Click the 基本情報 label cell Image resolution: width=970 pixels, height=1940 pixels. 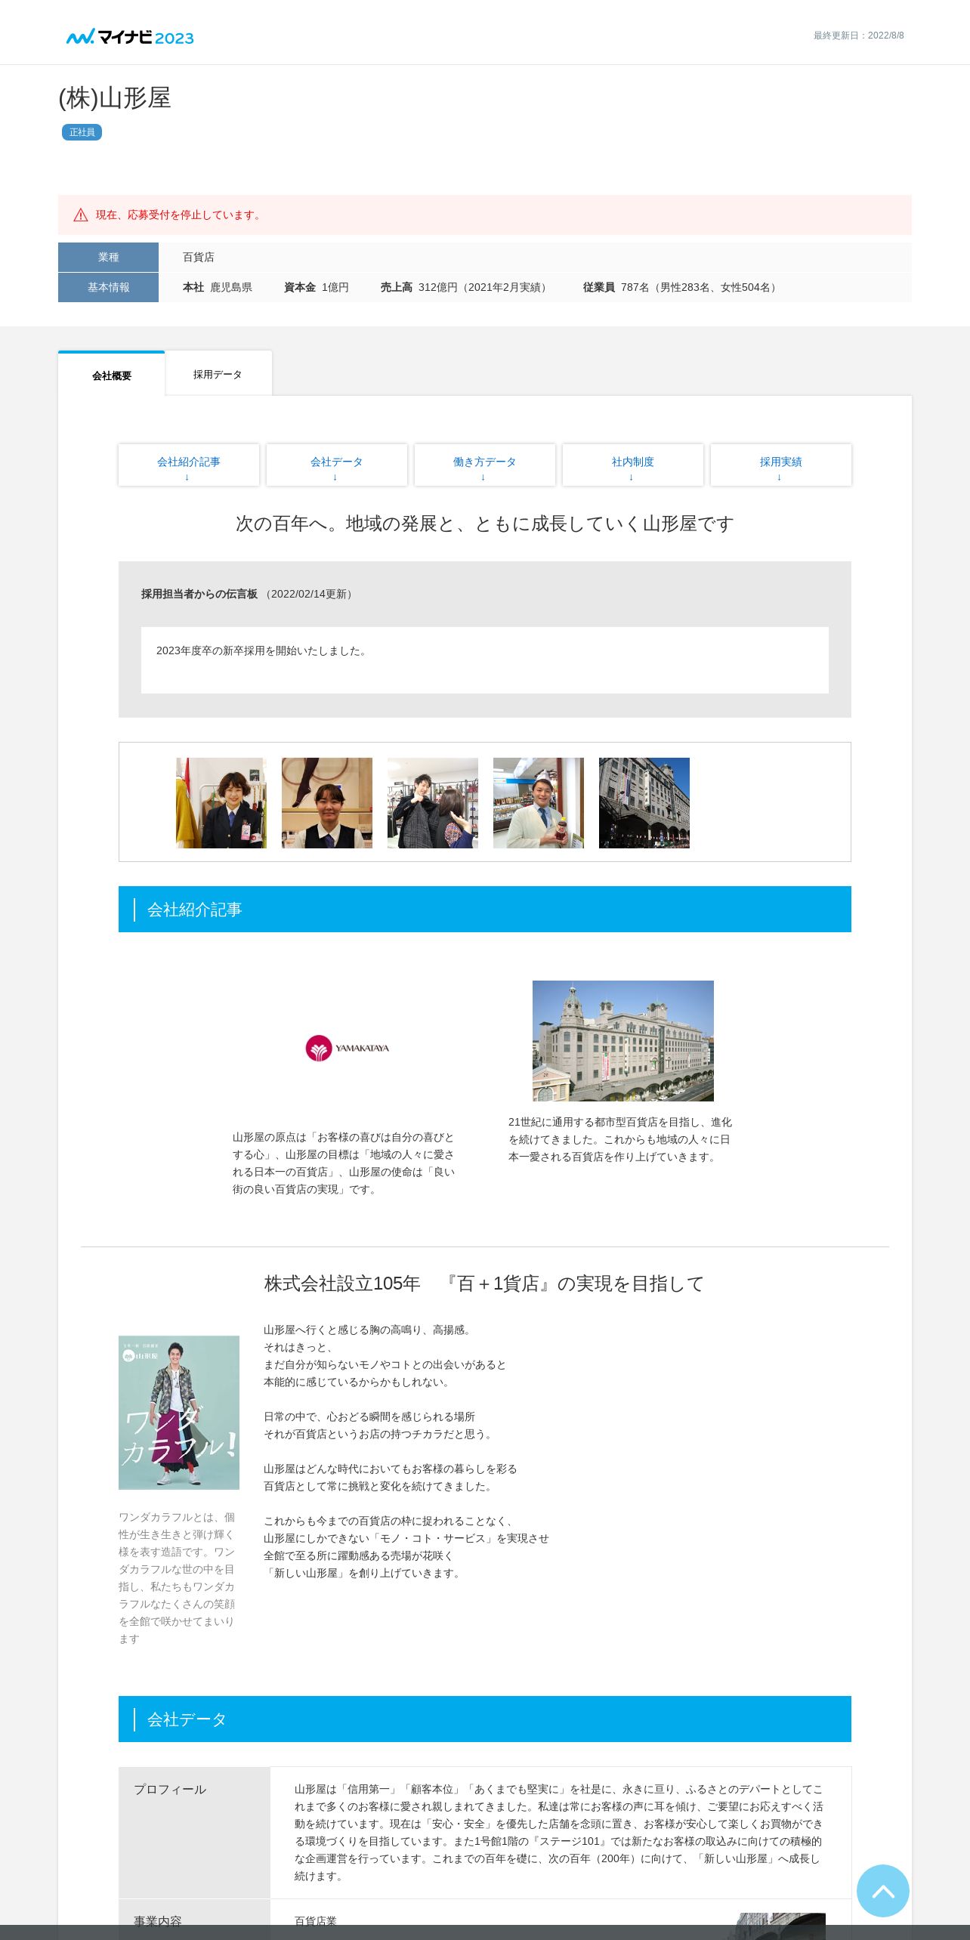(x=108, y=287)
